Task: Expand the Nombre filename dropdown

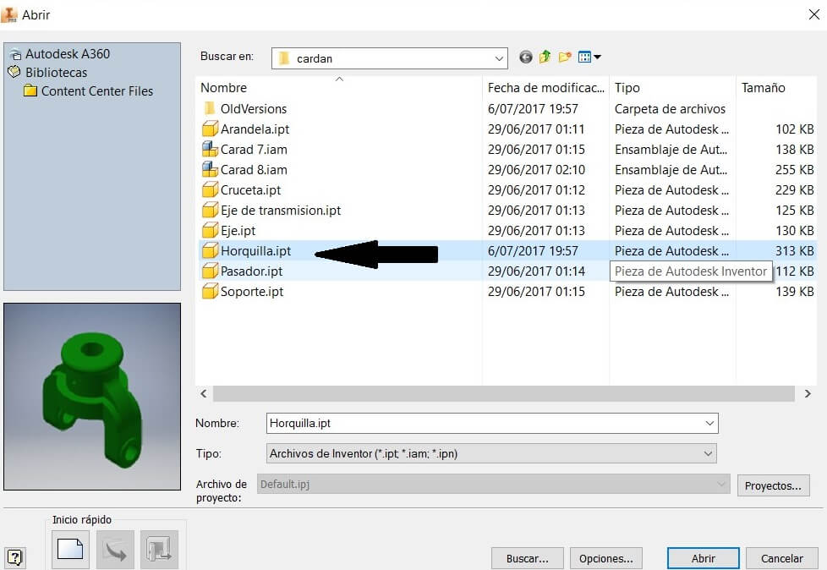Action: pyautogui.click(x=709, y=423)
